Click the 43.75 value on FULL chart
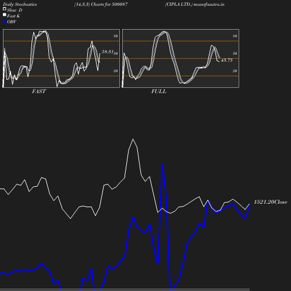291x291 pixels. (226, 60)
